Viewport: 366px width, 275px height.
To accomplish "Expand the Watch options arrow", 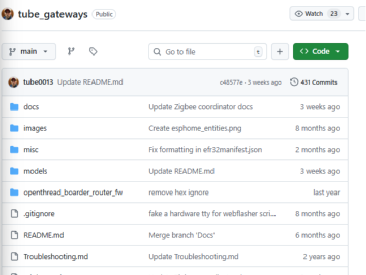I will (x=348, y=14).
